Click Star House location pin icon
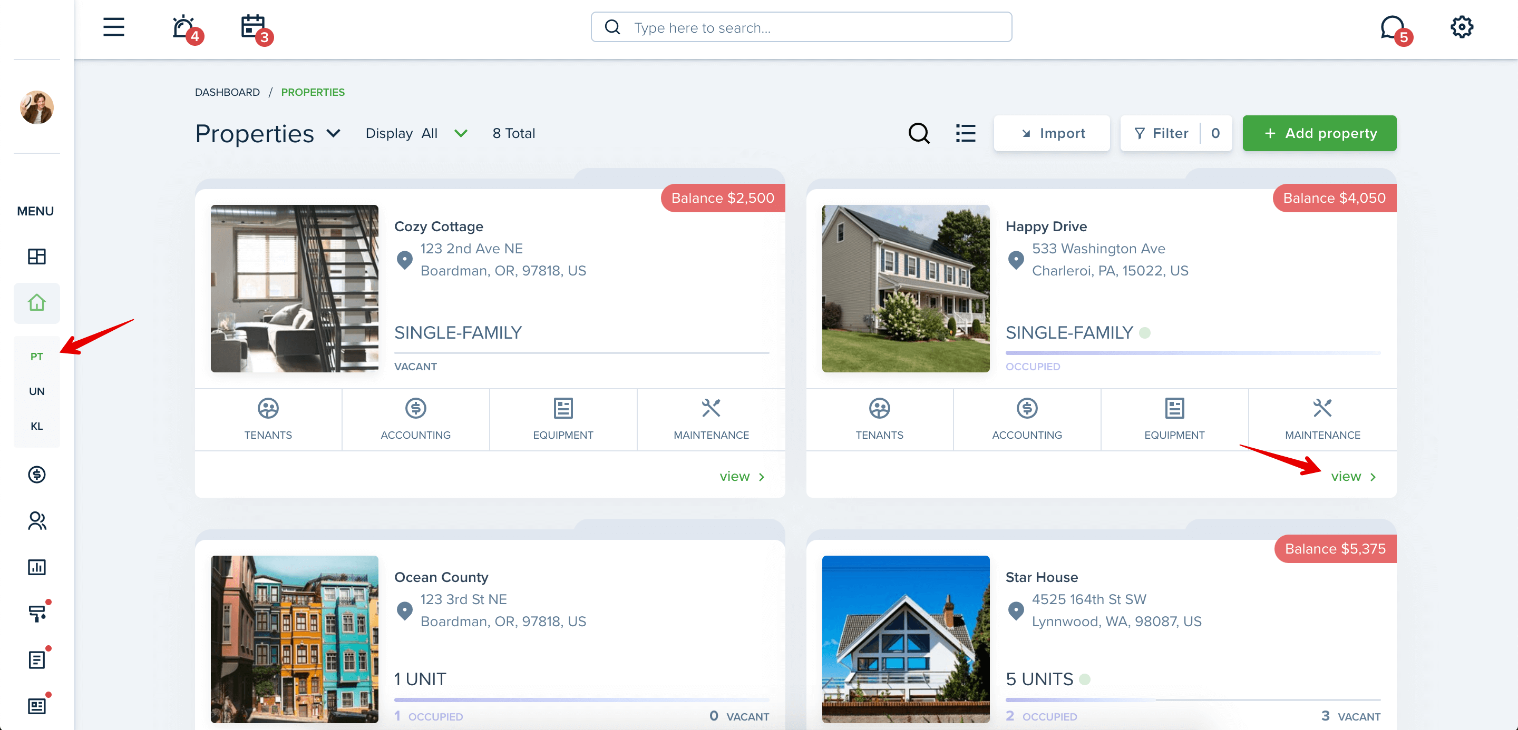The width and height of the screenshot is (1518, 730). pos(1016,610)
